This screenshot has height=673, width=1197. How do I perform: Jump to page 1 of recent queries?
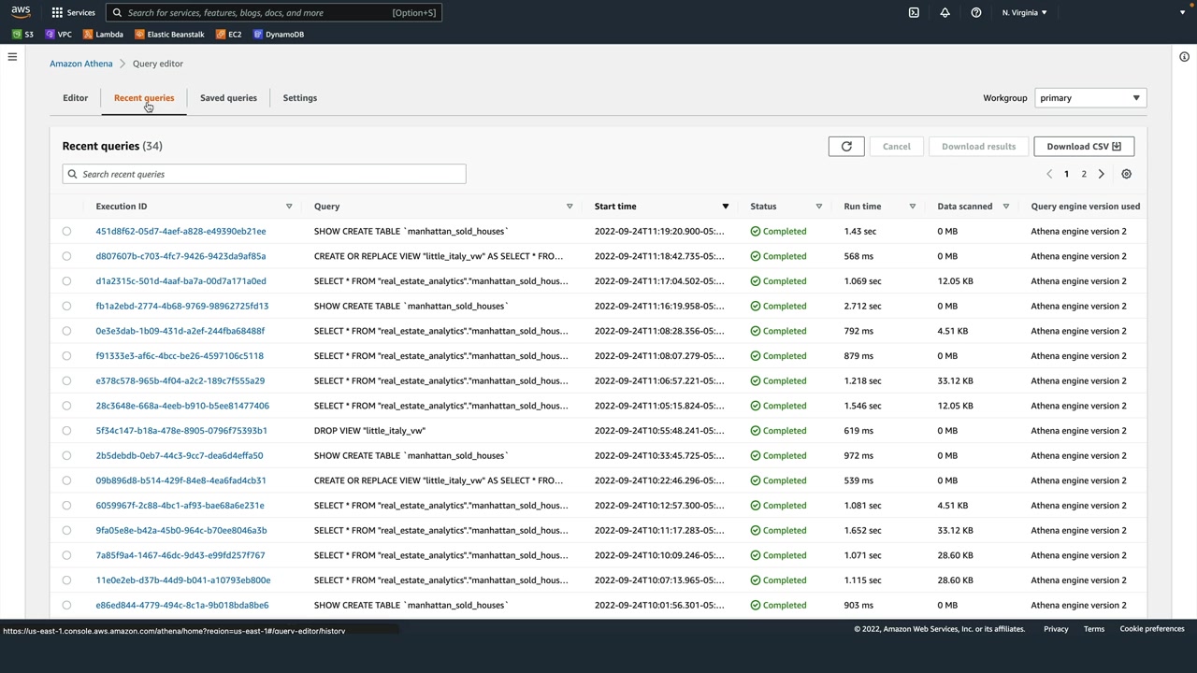[1066, 174]
